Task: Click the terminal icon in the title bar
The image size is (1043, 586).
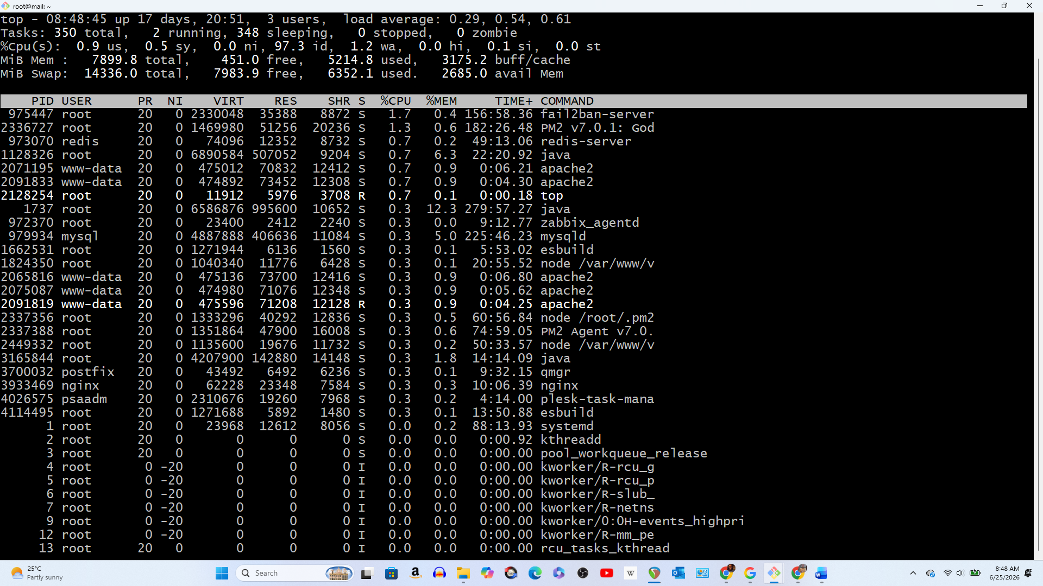Action: pyautogui.click(x=5, y=6)
